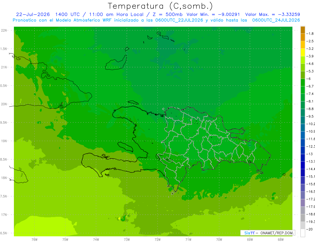Click the '75W' longitude label
Image resolution: width=315 pixels, height=243 pixels.
point(65,239)
